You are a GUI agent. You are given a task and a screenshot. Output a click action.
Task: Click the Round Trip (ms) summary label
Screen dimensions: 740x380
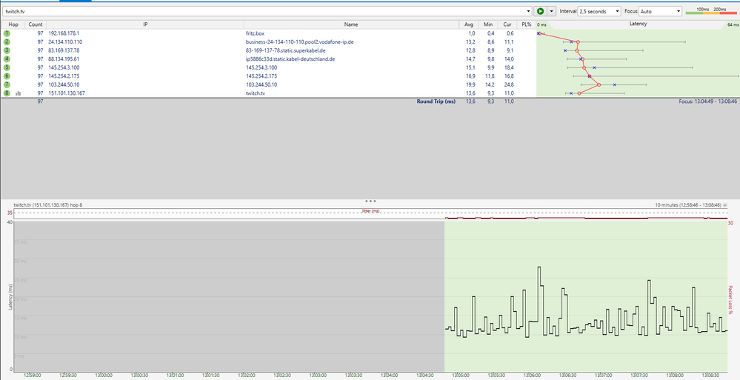click(436, 101)
